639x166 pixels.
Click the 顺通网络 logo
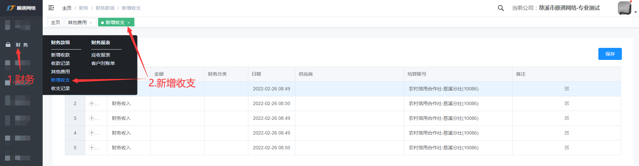(21, 8)
